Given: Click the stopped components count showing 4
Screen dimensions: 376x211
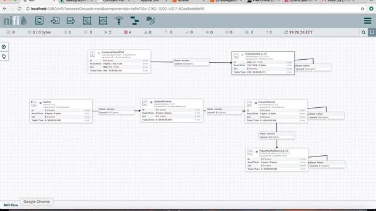Looking at the screenshot, I should (127, 32).
